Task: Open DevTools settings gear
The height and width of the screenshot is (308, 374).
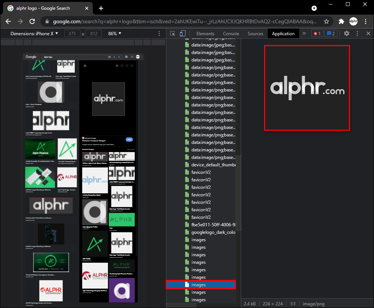Action: (347, 33)
